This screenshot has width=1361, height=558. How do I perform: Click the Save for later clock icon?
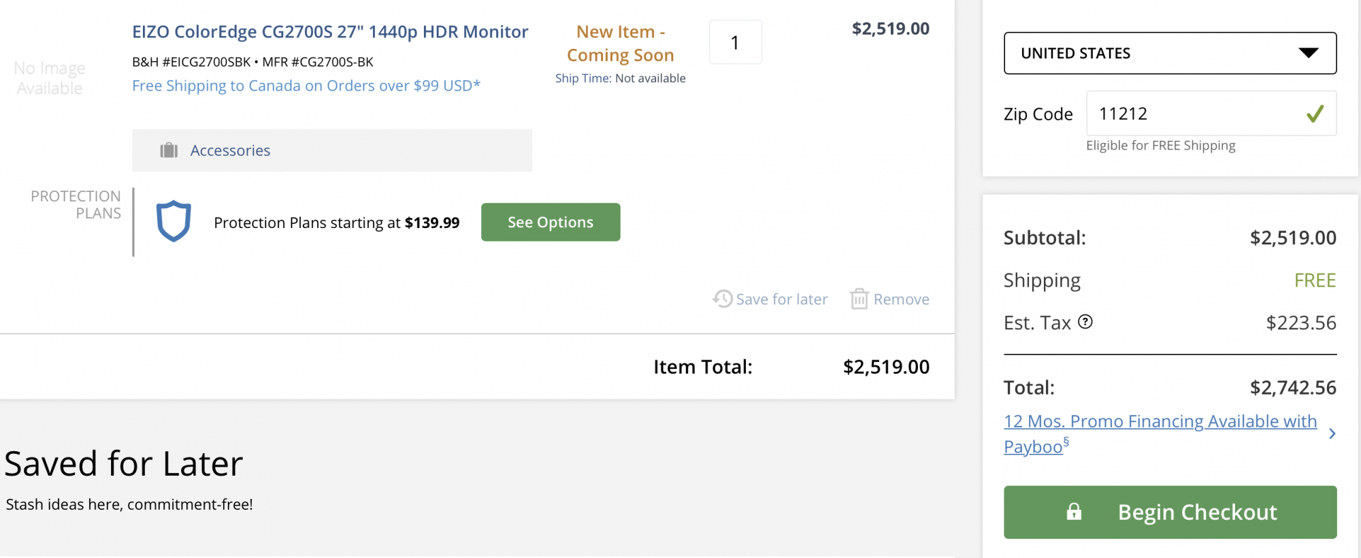[722, 299]
